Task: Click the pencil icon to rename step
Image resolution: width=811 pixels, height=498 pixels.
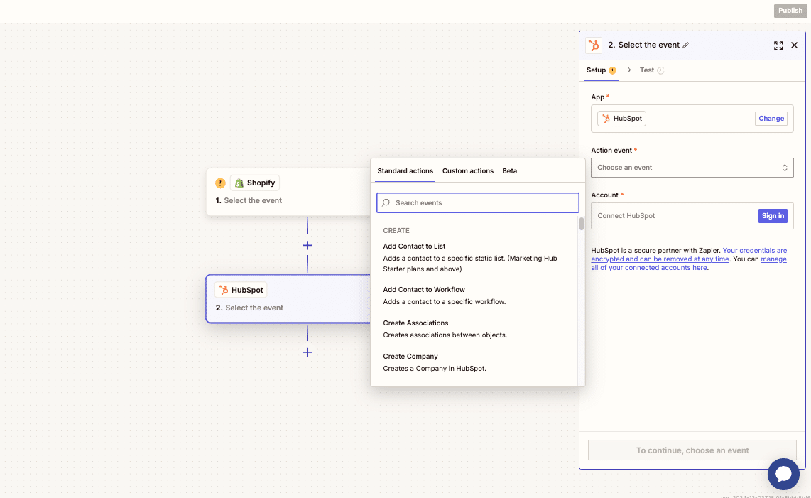Action: (x=686, y=45)
